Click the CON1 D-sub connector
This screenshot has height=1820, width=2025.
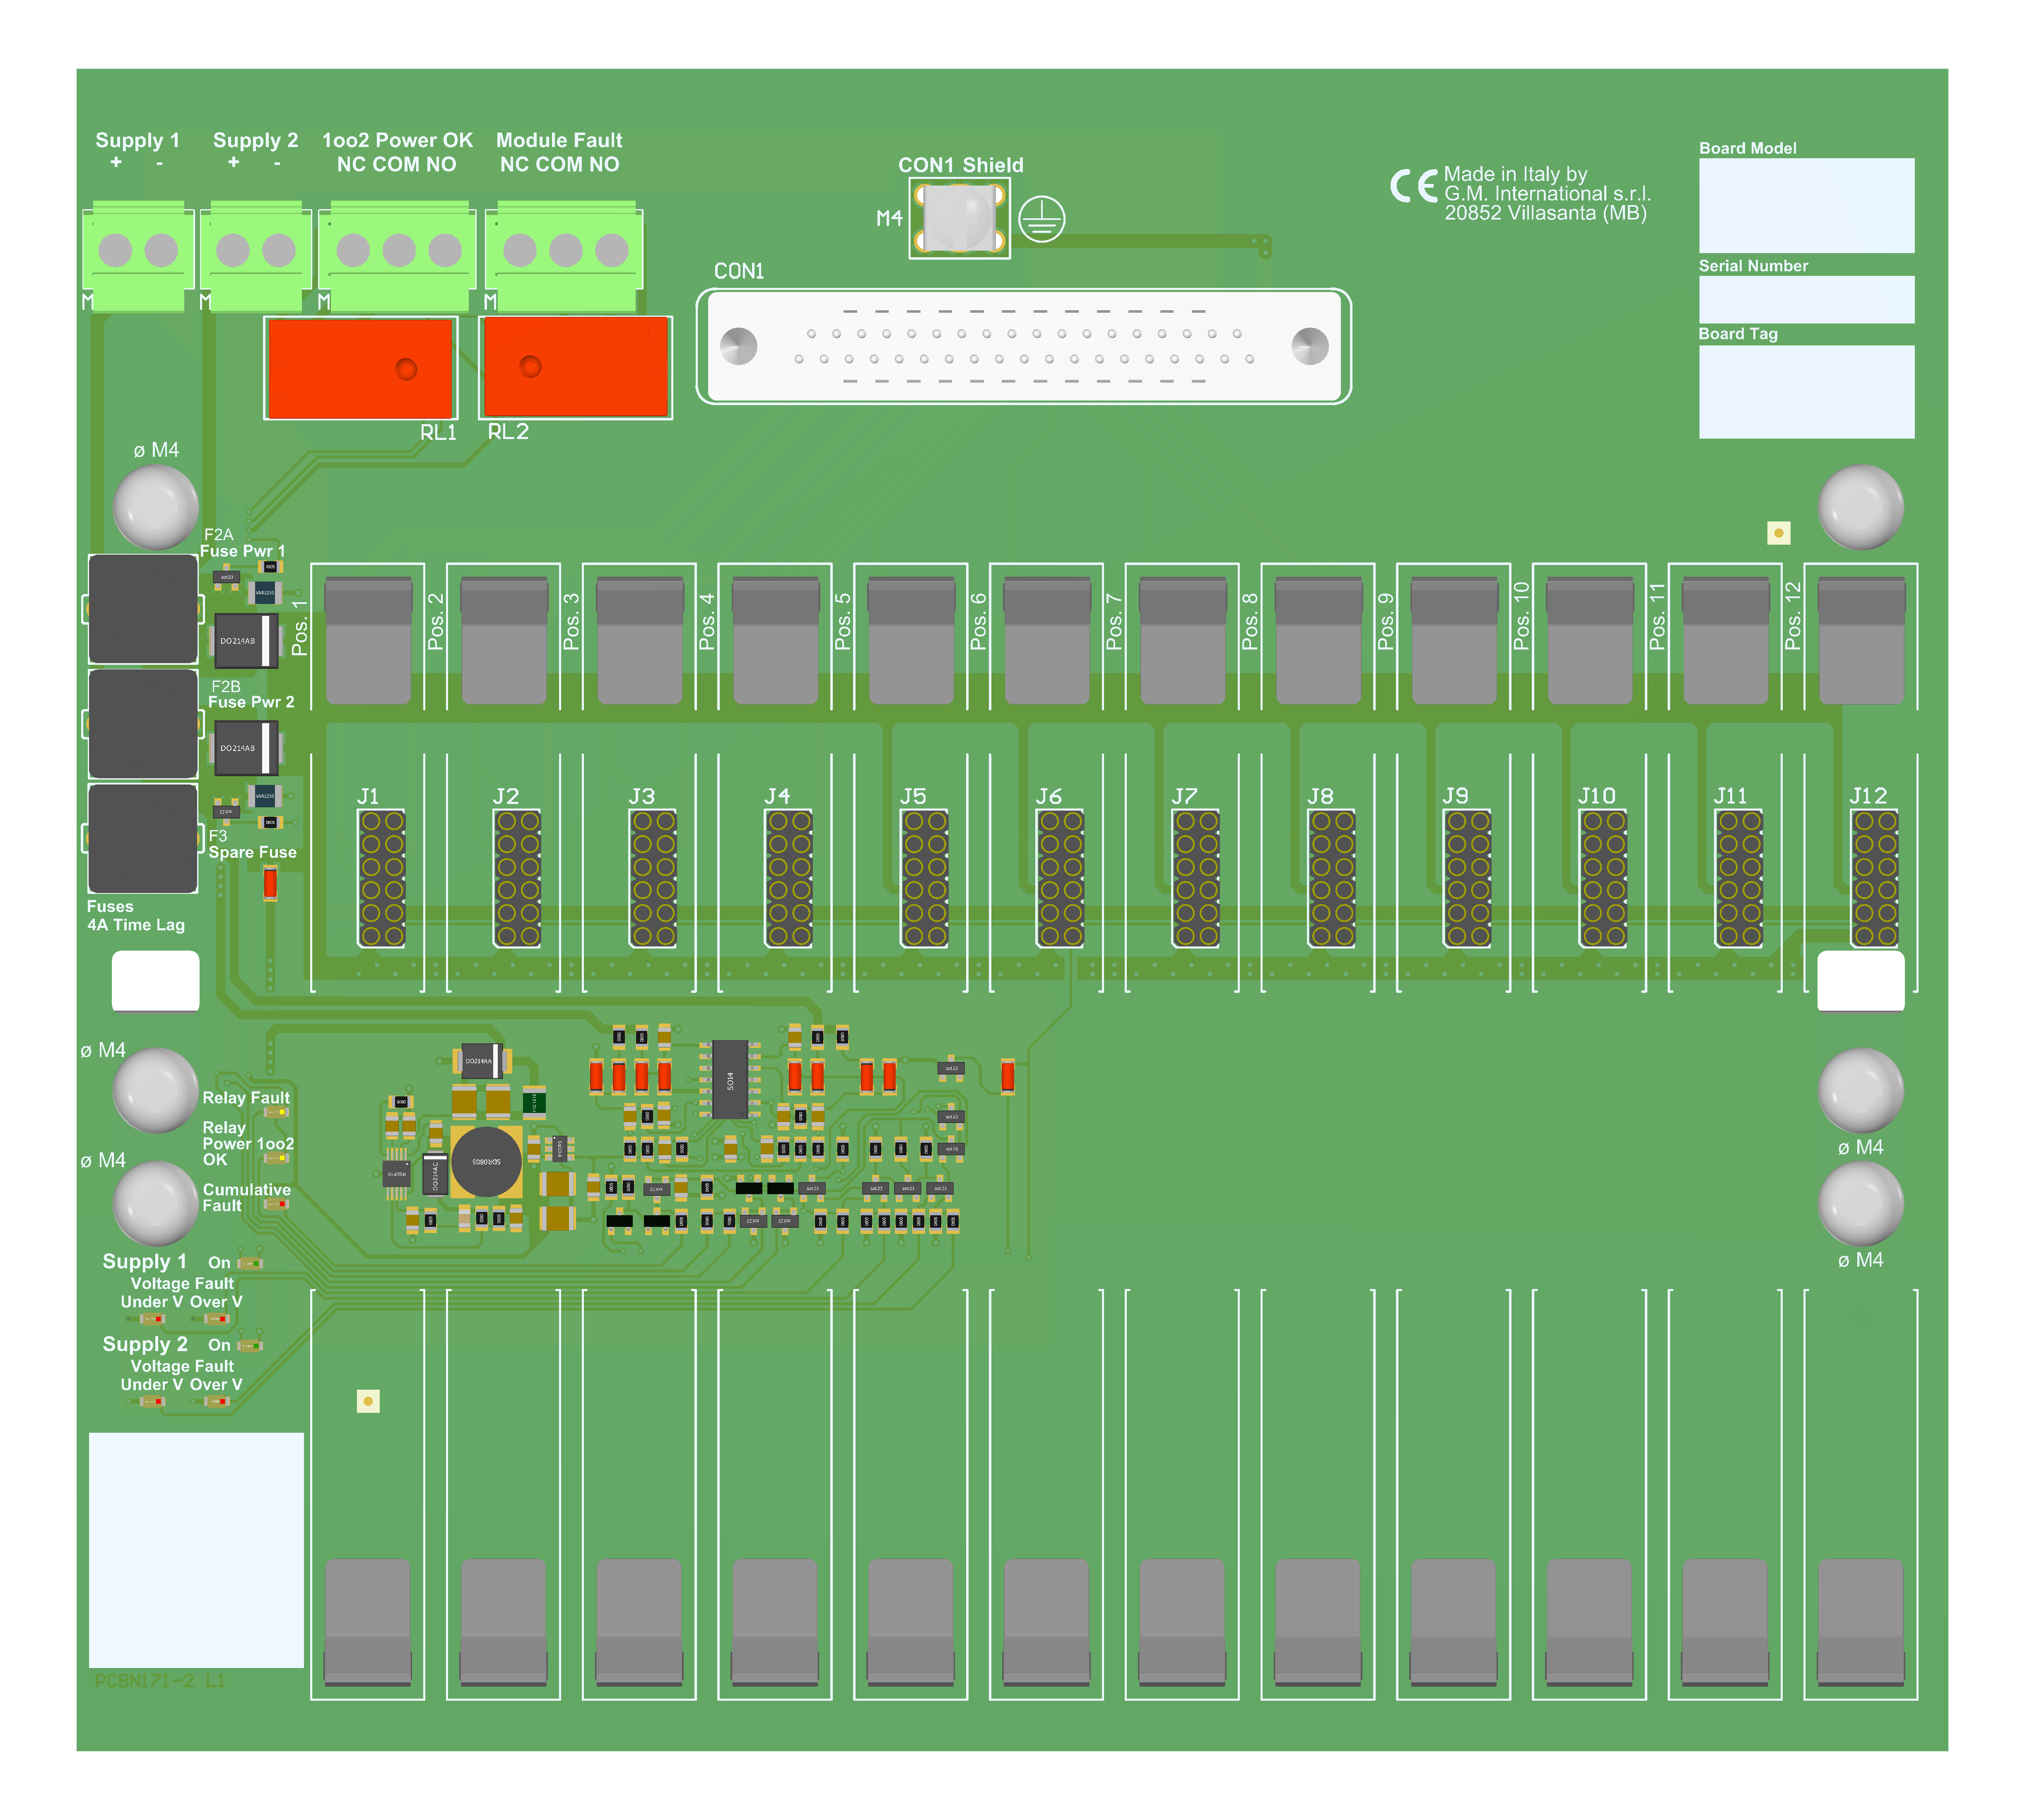tap(1024, 346)
